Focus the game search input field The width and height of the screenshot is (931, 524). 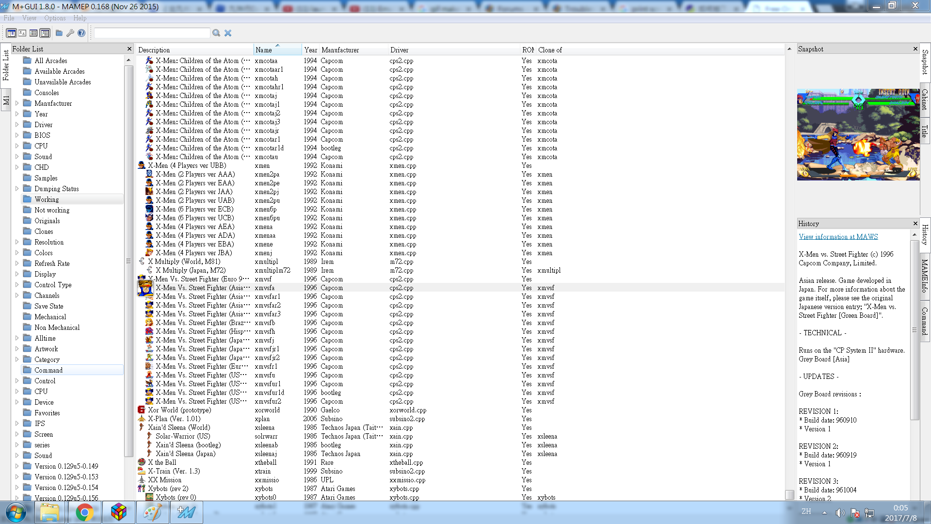pyautogui.click(x=152, y=33)
